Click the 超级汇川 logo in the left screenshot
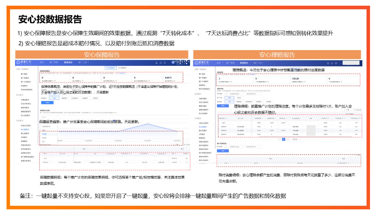 click(24, 63)
